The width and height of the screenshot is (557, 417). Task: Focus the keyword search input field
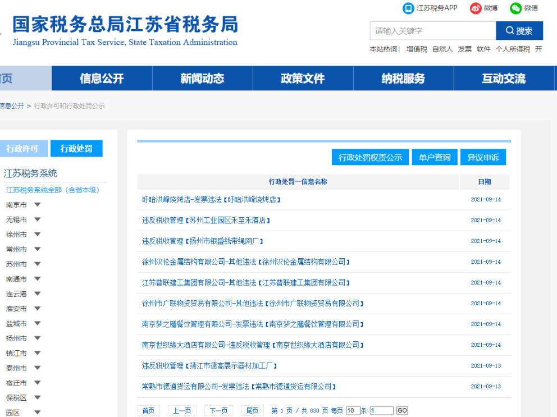coord(432,31)
